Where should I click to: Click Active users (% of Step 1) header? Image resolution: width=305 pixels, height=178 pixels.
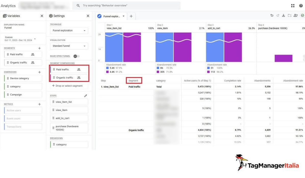(197, 81)
